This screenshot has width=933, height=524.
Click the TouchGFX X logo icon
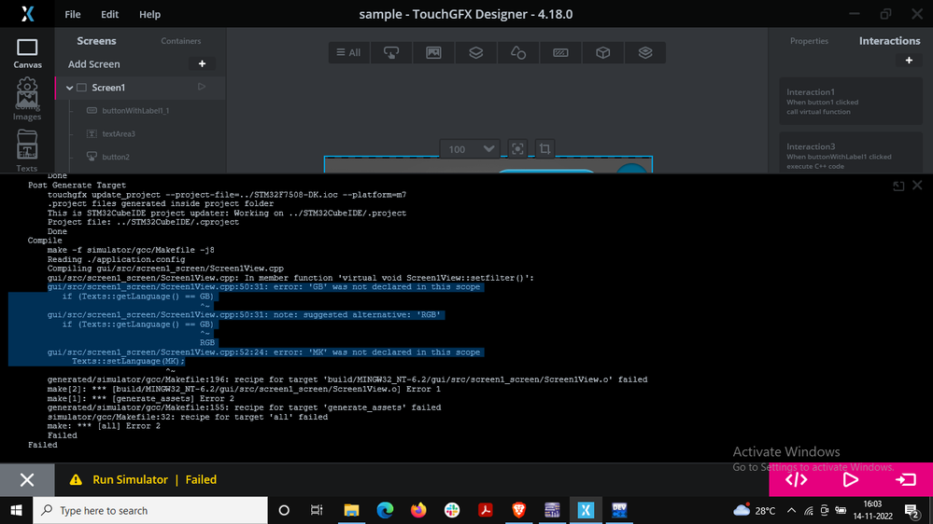pyautogui.click(x=27, y=14)
